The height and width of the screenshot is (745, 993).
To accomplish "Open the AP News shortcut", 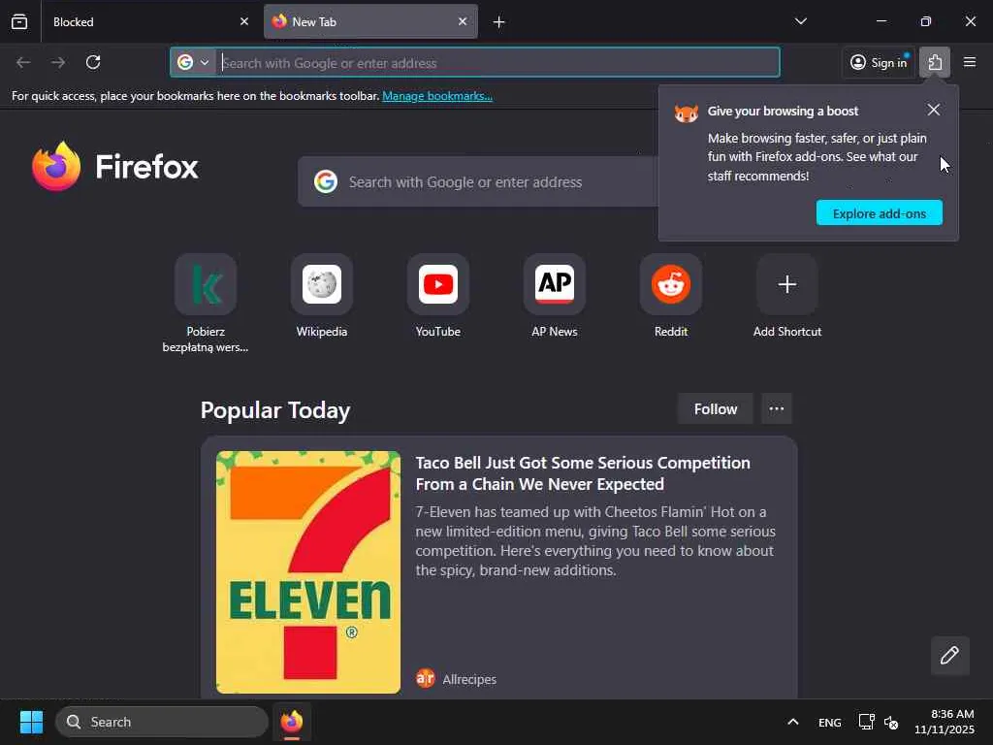I will click(x=554, y=296).
